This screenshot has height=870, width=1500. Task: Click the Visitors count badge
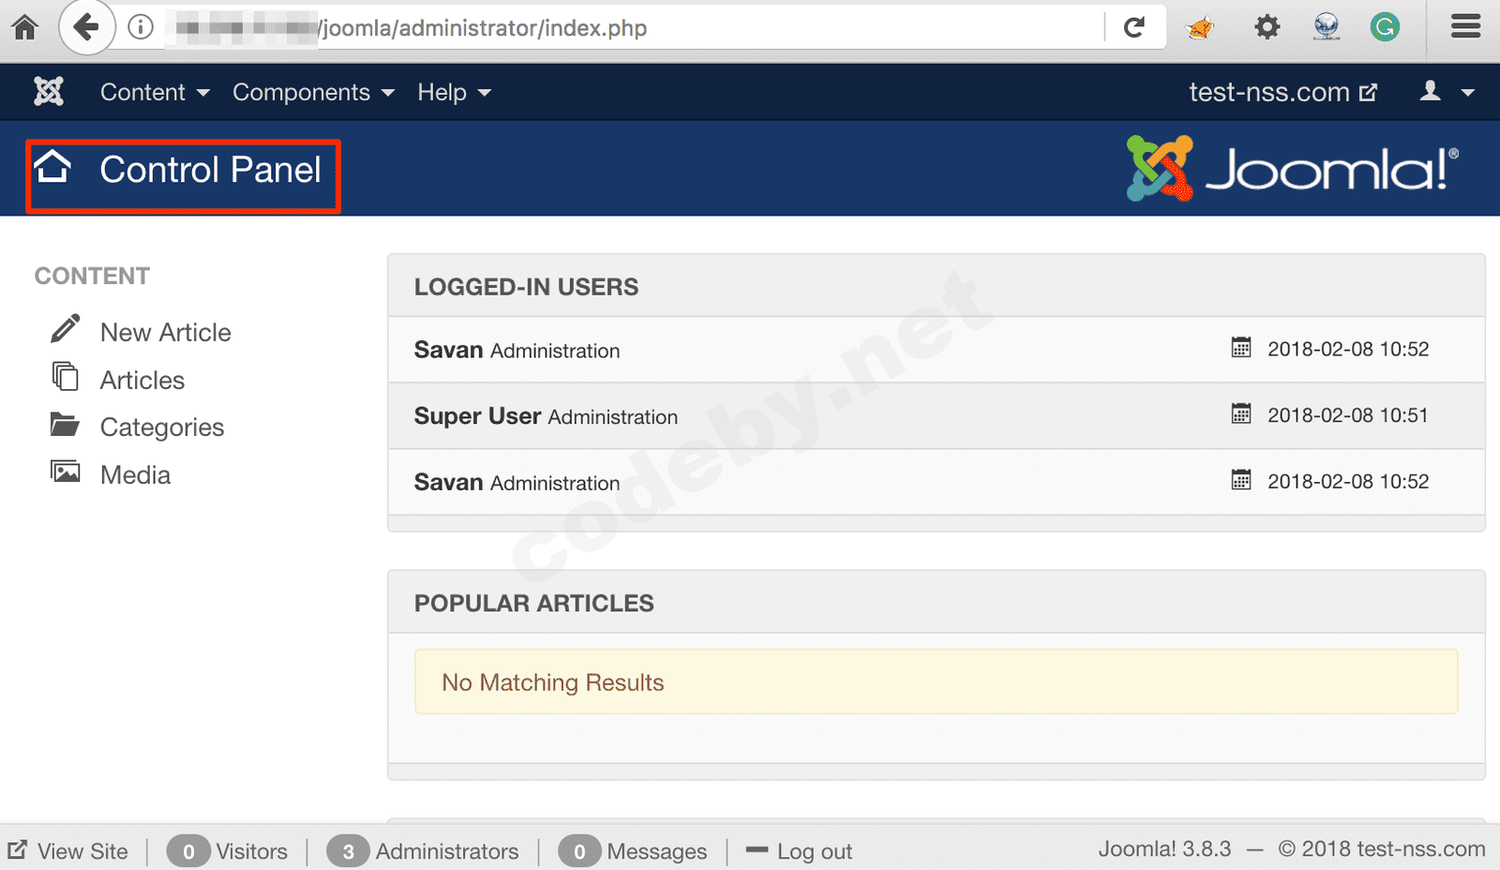(188, 851)
